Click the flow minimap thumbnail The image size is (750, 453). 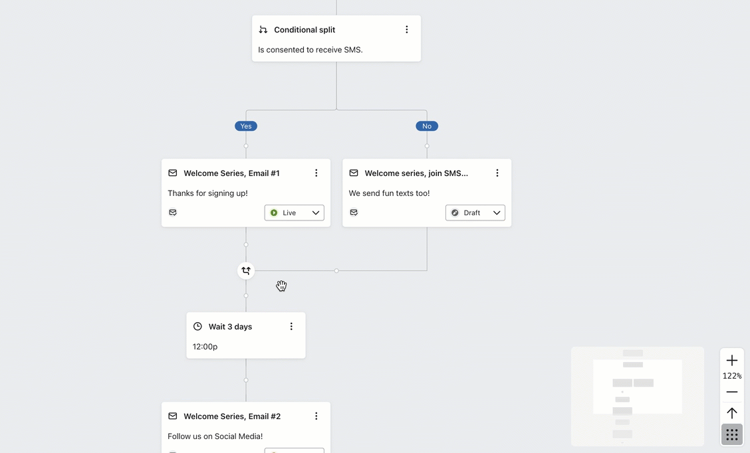pos(637,397)
